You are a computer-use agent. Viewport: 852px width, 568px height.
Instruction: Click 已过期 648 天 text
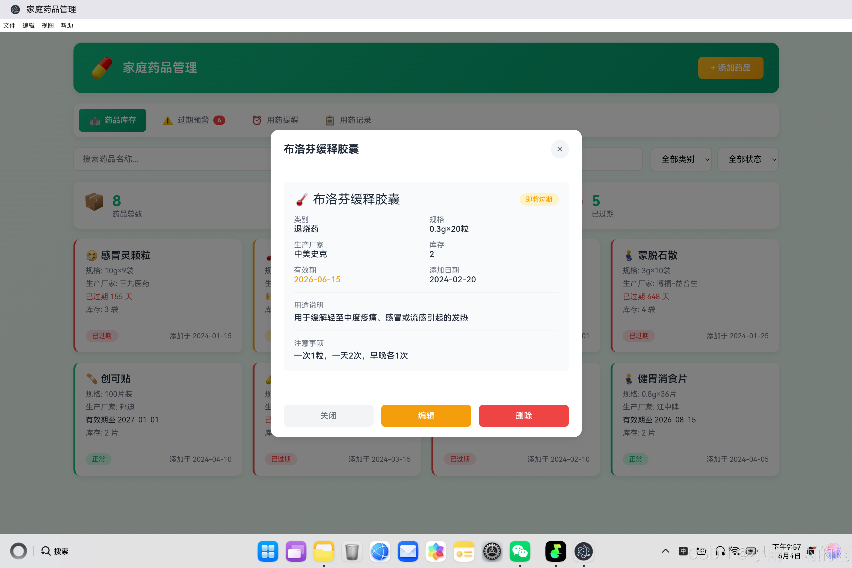646,296
